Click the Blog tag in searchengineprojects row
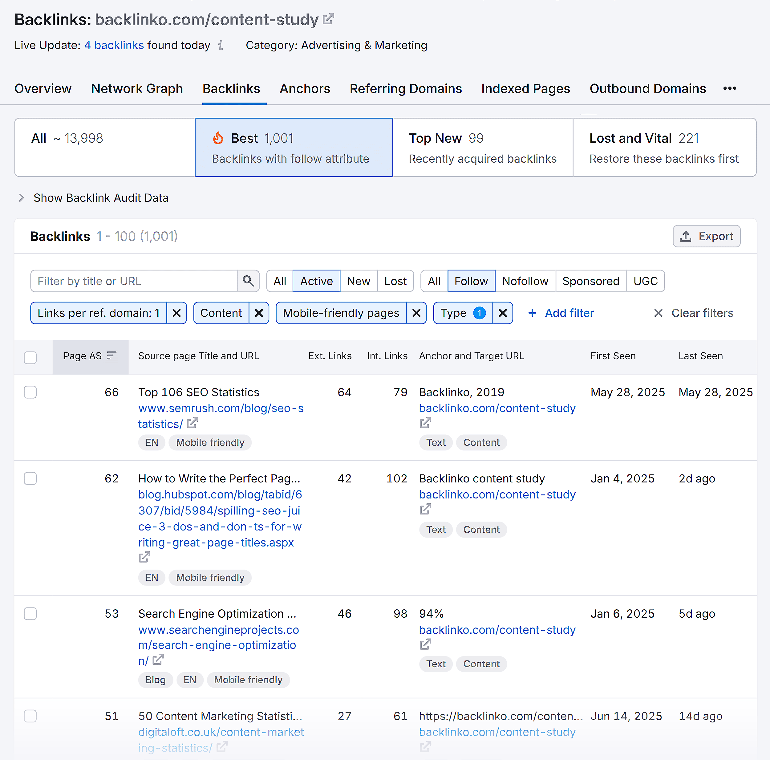This screenshot has width=770, height=760. tap(156, 680)
